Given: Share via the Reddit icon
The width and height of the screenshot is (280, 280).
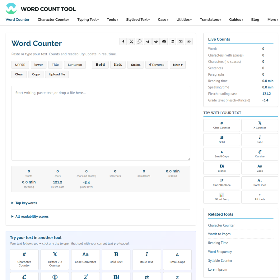Looking at the screenshot, I should tap(156, 42).
